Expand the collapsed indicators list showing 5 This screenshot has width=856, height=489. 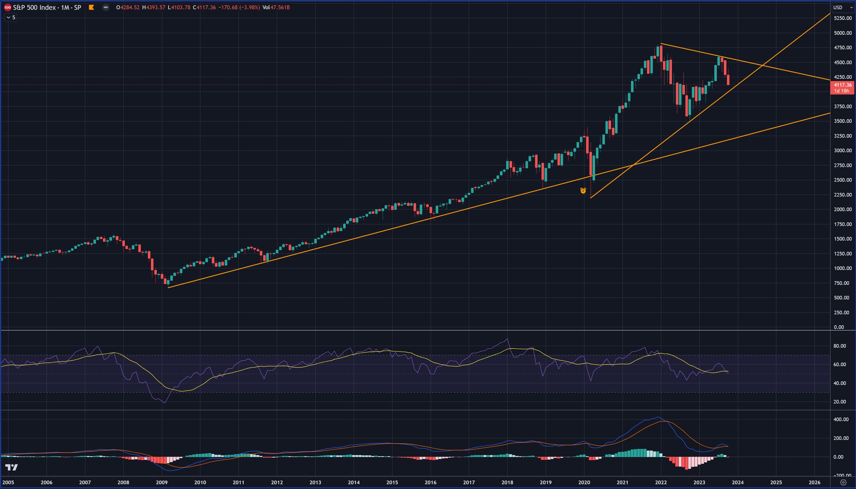pyautogui.click(x=11, y=18)
